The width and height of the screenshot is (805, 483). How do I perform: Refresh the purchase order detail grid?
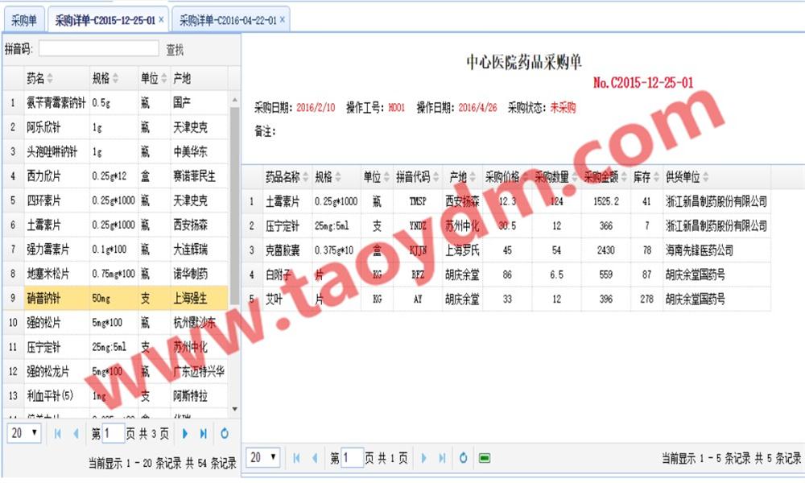coord(463,458)
